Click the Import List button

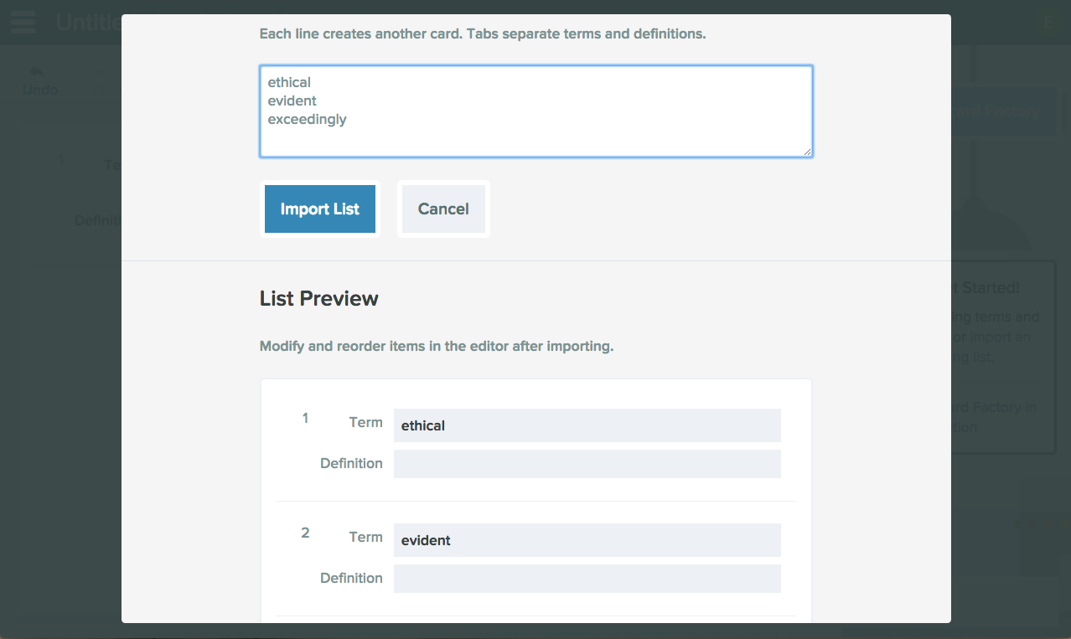click(x=319, y=209)
